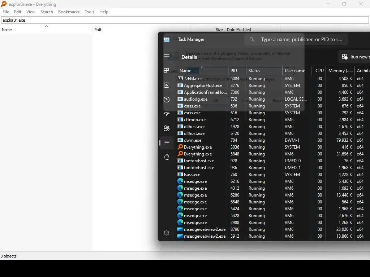
Task: Select dllhost.exe row with PID 1928
Action: point(273,127)
